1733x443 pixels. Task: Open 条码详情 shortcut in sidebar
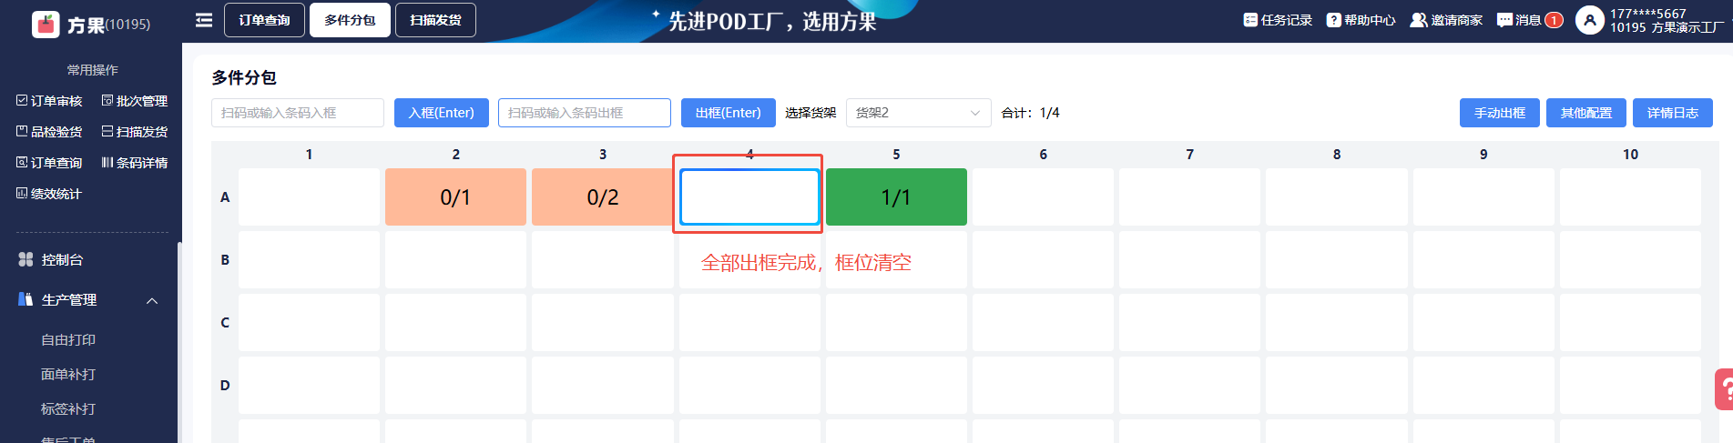click(135, 163)
